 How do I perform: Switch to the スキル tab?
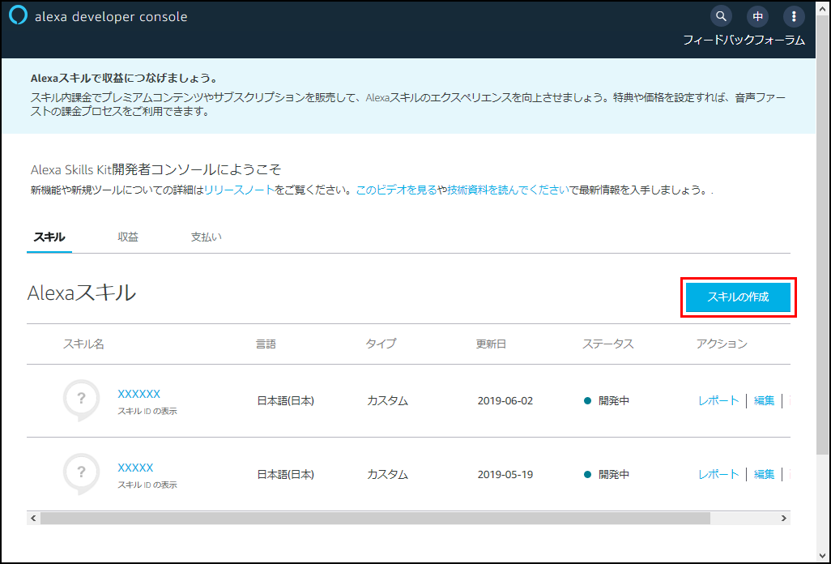click(49, 237)
